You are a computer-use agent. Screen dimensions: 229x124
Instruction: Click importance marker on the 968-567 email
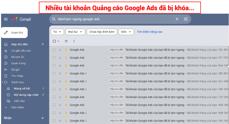66,113
